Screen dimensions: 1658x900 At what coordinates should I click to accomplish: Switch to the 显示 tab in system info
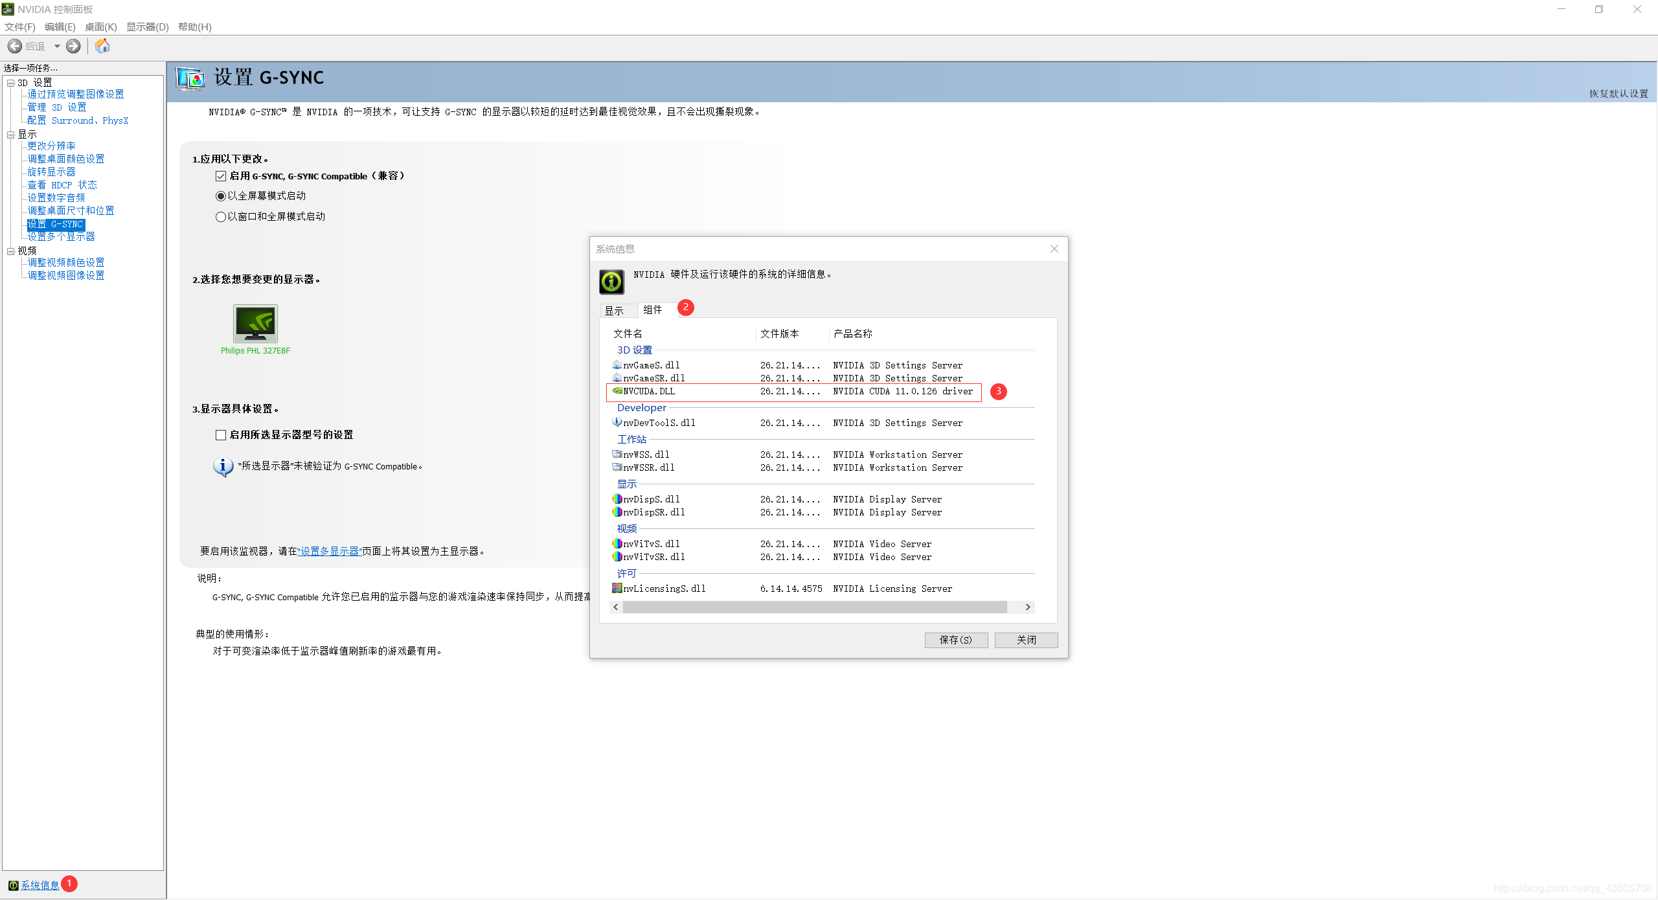click(x=614, y=311)
